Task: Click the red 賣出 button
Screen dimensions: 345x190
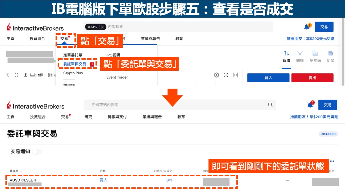Action: tap(312, 78)
